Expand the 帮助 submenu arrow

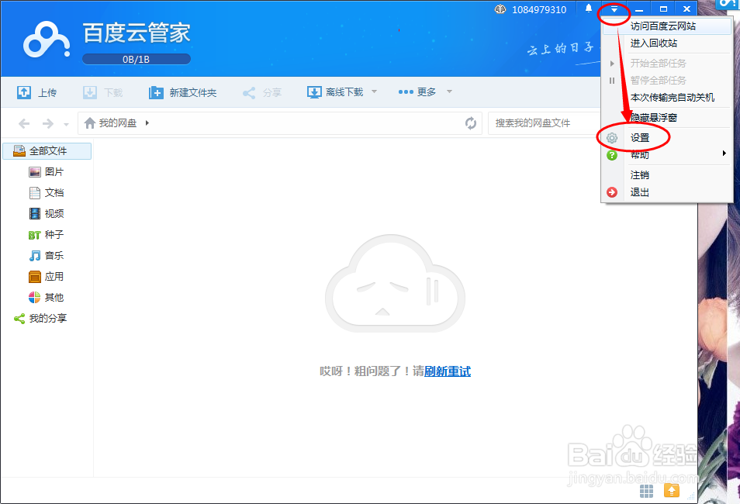point(724,154)
